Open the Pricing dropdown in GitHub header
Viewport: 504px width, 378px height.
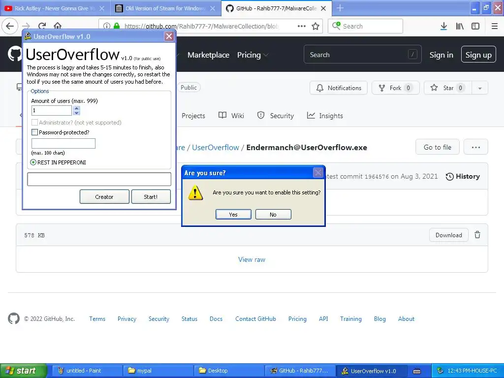point(252,55)
